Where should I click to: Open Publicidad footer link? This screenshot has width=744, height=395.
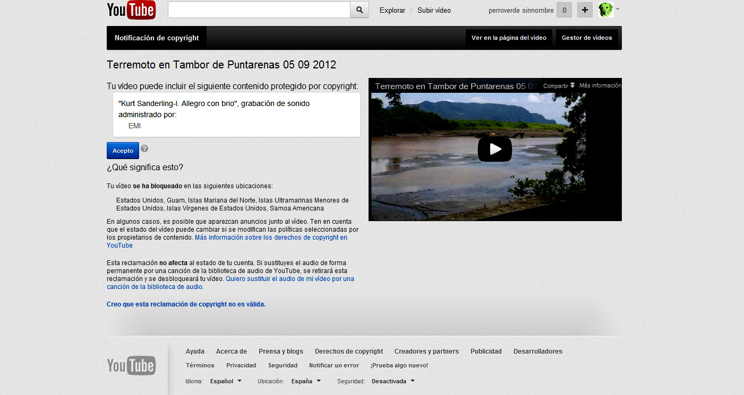click(486, 352)
